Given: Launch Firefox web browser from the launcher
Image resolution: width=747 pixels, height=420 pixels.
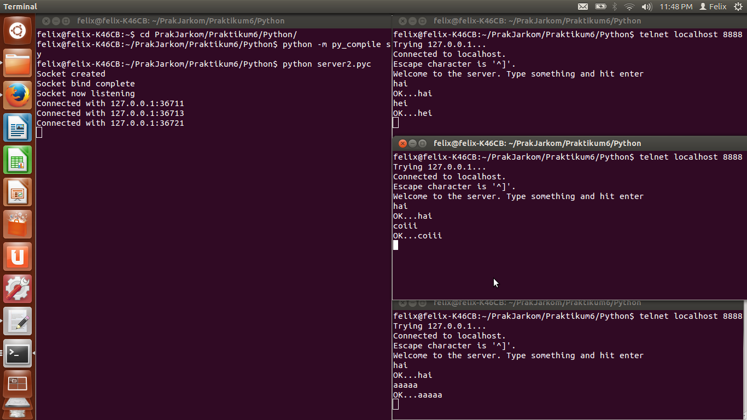Looking at the screenshot, I should pos(17,96).
